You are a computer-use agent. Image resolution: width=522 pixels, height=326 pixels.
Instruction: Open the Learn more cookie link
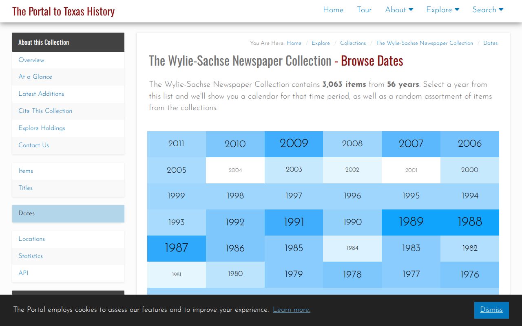[x=292, y=310]
